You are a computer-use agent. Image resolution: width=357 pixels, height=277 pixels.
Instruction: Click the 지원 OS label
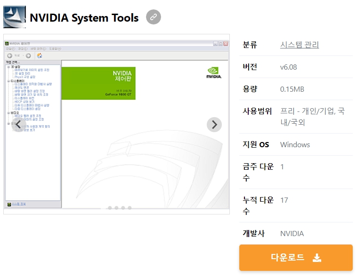tap(256, 144)
